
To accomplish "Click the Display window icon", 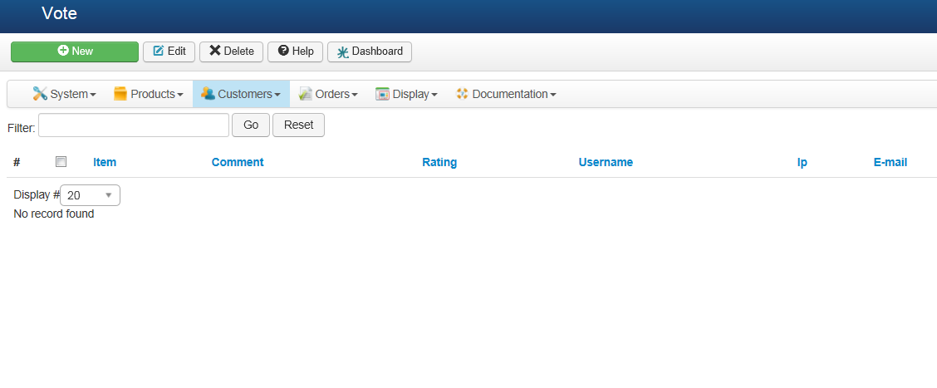I will click(382, 94).
